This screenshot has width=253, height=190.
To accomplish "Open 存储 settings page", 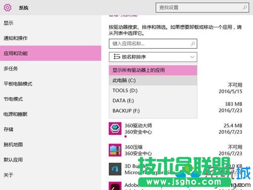I will pyautogui.click(x=51, y=129).
